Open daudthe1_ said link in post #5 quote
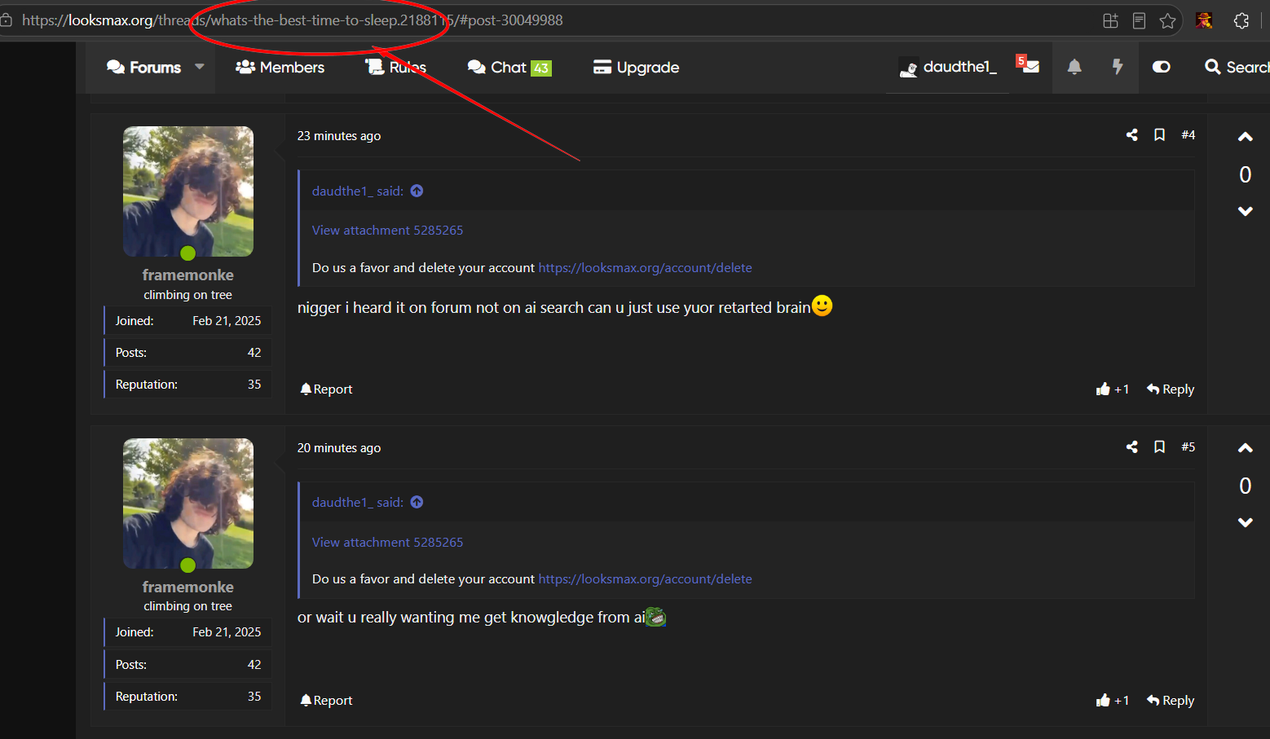The image size is (1270, 739). pyautogui.click(x=358, y=502)
